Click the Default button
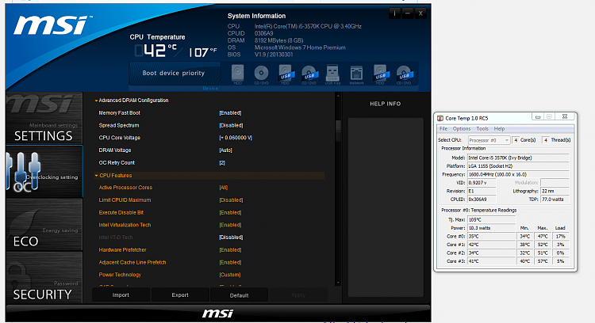Viewport: 595px width, 323px height. pos(239,295)
